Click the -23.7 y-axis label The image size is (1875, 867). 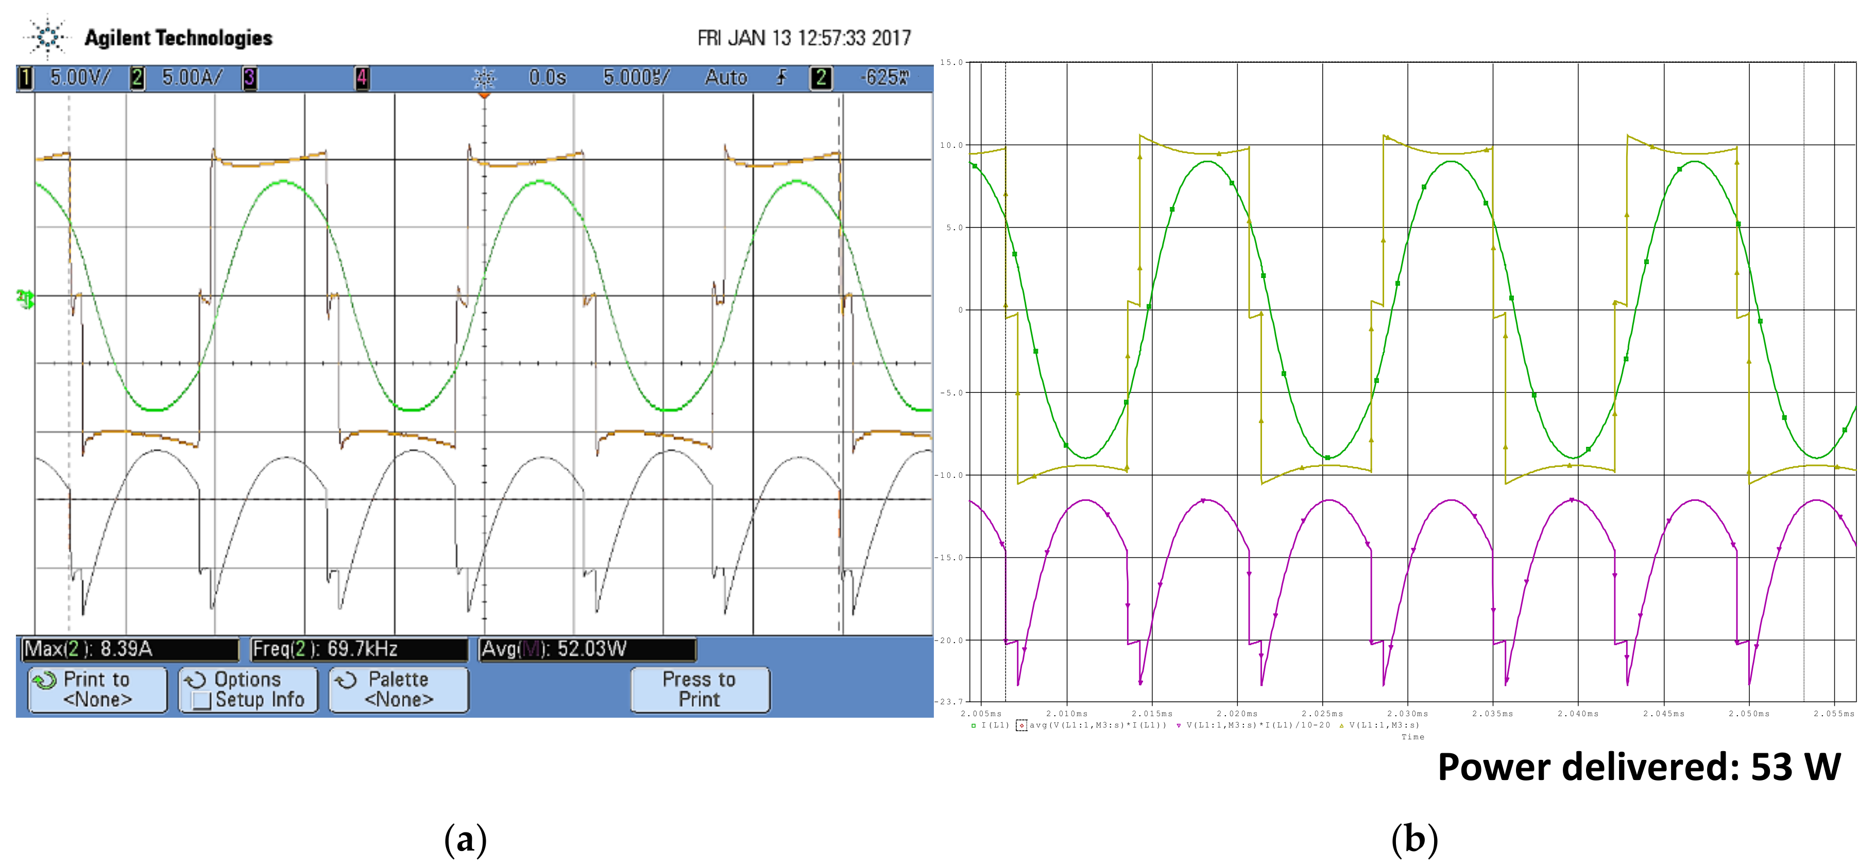tap(949, 702)
